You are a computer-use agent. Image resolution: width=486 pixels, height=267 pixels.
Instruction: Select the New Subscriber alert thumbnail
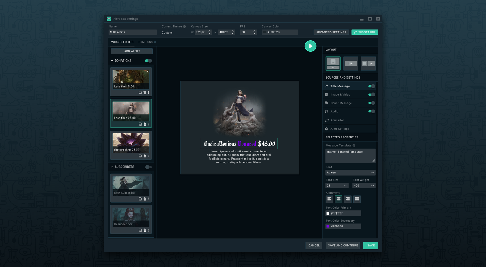pyautogui.click(x=131, y=186)
